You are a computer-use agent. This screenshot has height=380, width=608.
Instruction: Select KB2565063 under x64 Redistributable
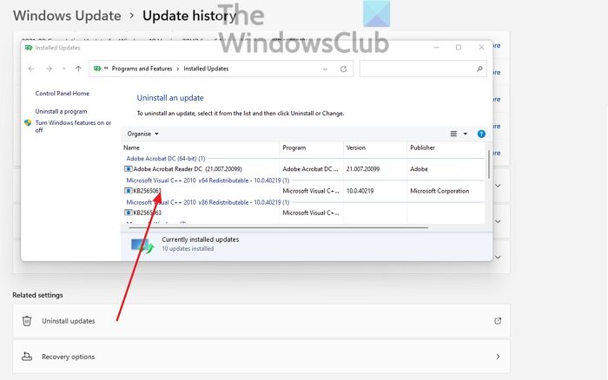coord(302,191)
